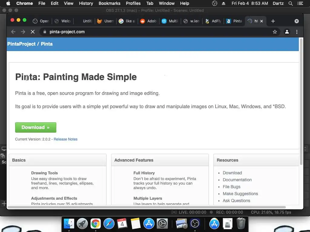Click the Chrome icon in the Dock
Screen dimensions: 310x232
click(x=95, y=224)
